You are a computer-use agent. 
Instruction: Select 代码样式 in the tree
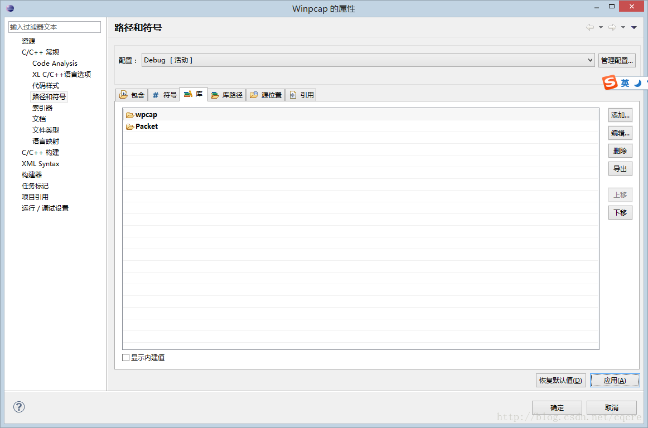[46, 85]
